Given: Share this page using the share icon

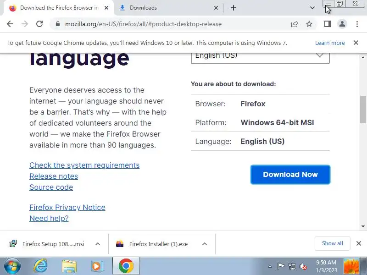Looking at the screenshot, I should tap(295, 24).
